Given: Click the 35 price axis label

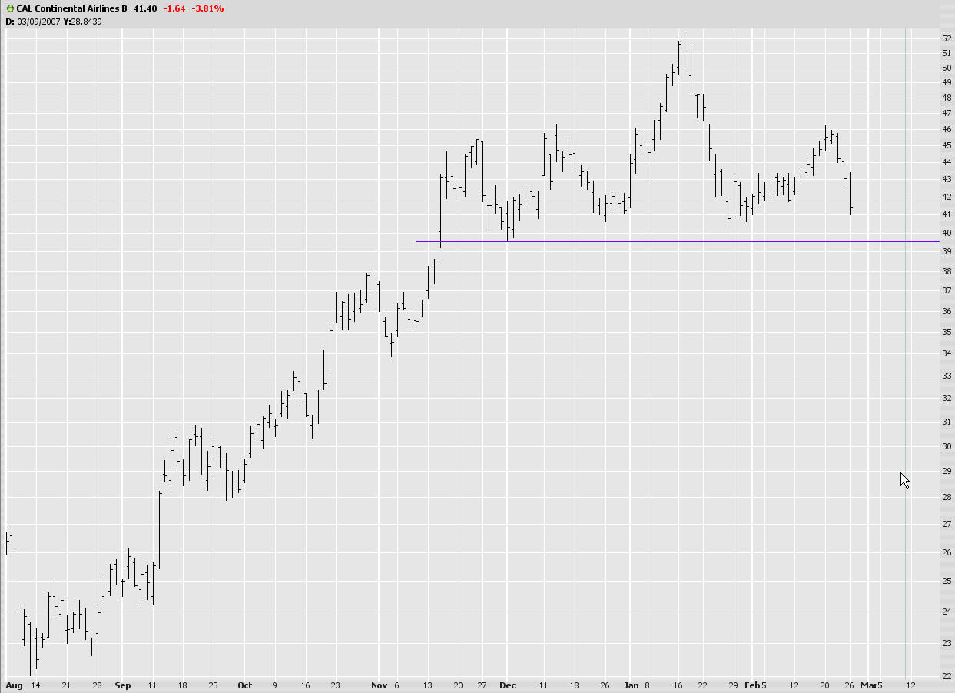Looking at the screenshot, I should click(x=947, y=333).
